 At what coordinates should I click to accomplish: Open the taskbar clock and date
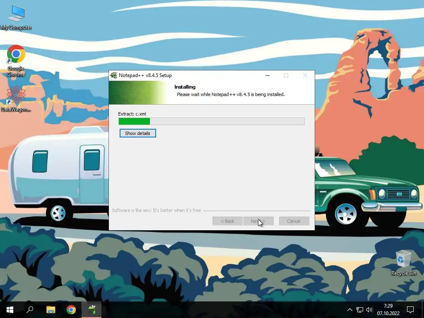pyautogui.click(x=388, y=310)
